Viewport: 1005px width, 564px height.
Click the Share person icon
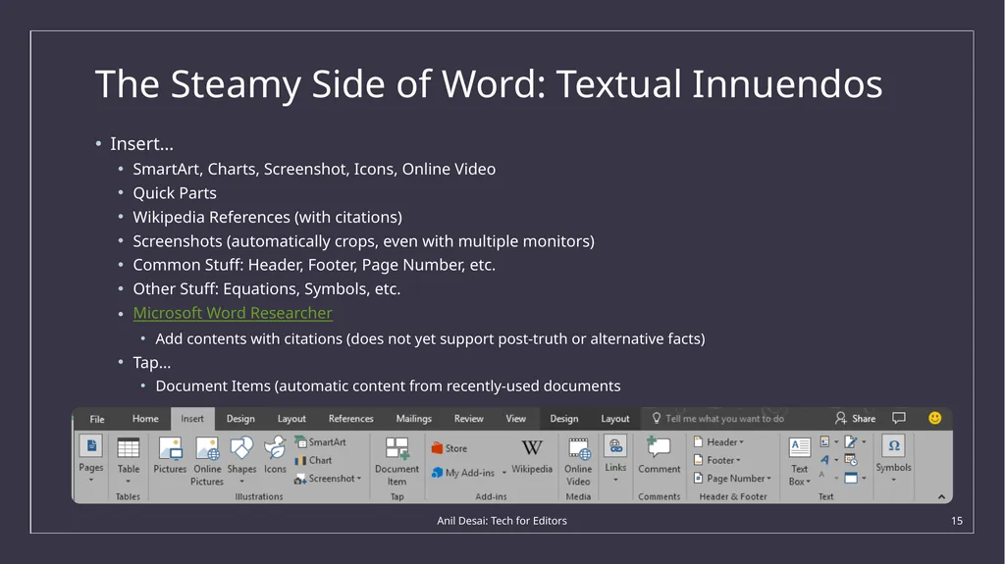click(x=840, y=418)
